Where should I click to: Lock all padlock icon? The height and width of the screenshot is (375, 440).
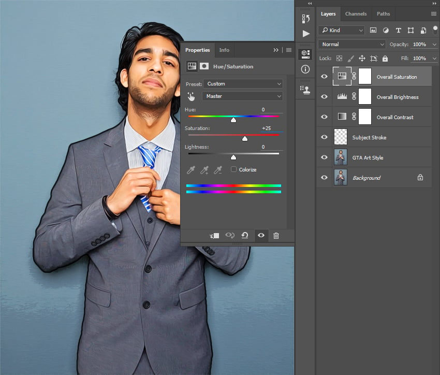click(x=385, y=59)
